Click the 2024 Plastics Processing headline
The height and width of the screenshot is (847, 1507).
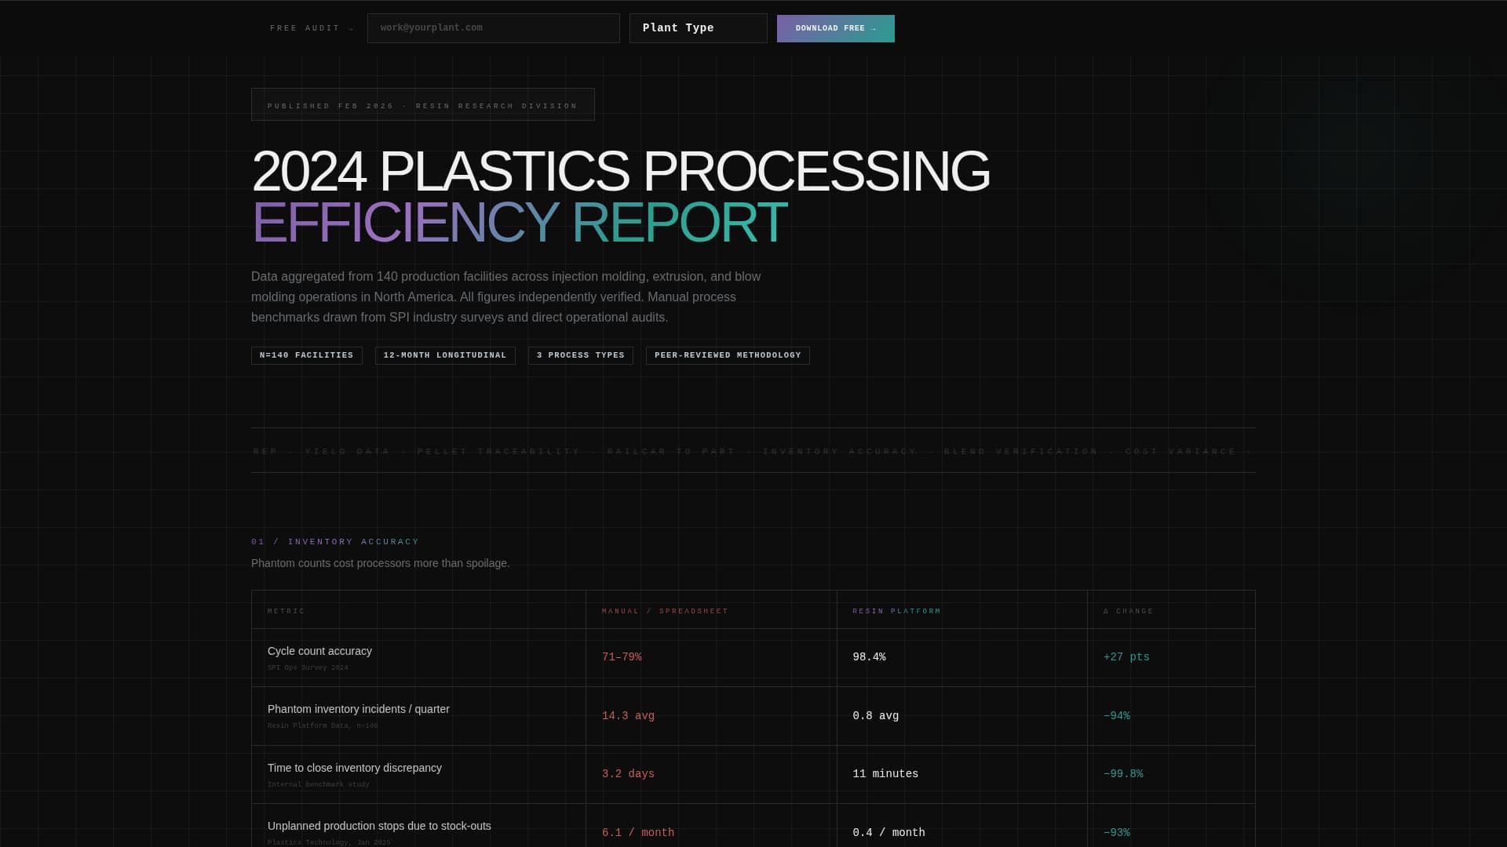pos(620,171)
